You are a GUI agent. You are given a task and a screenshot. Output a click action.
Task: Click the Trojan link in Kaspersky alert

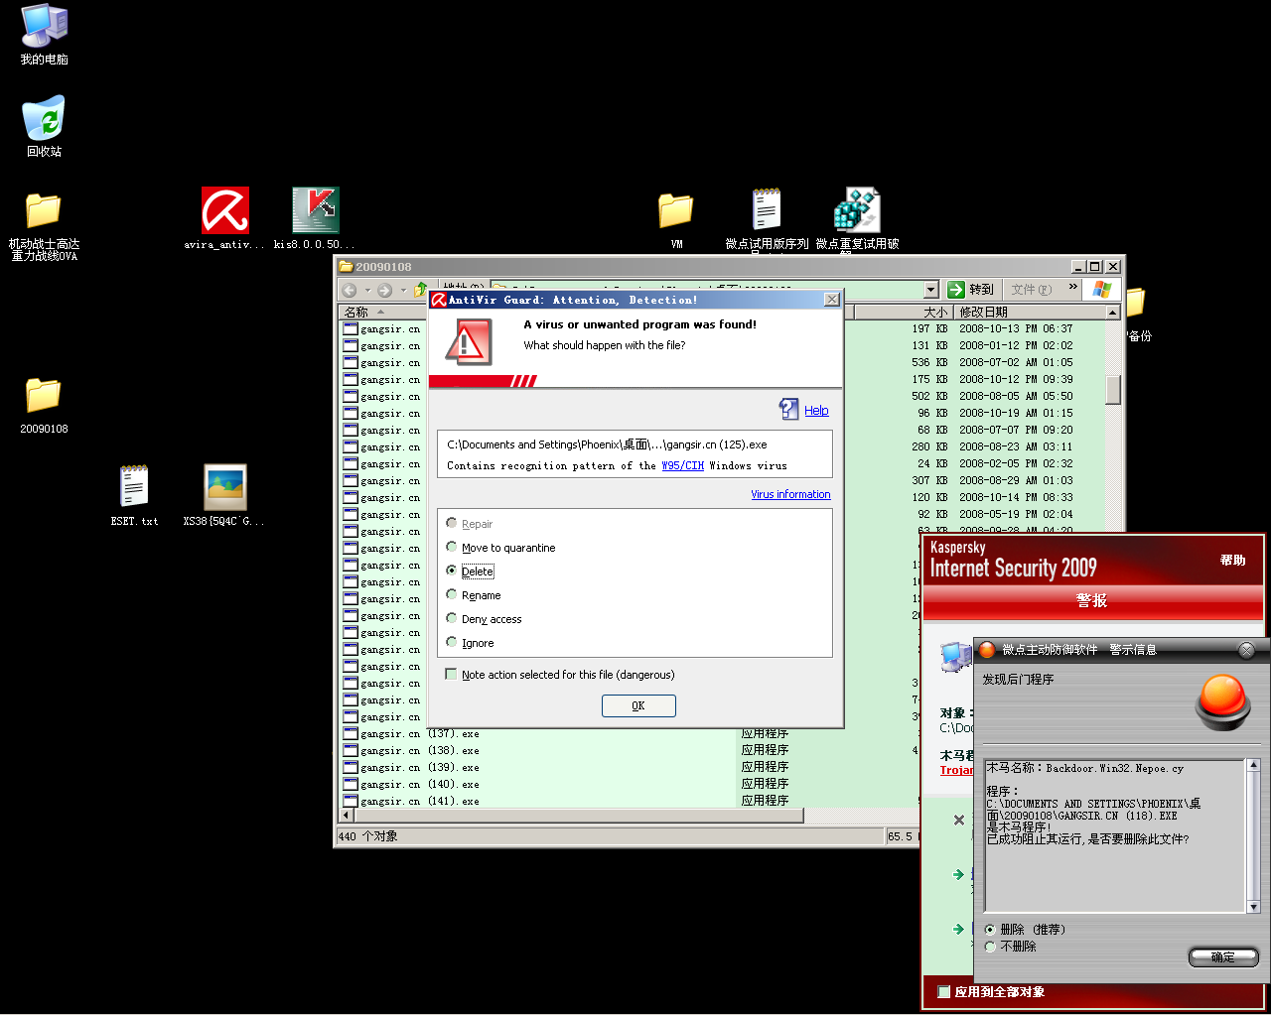(x=956, y=770)
